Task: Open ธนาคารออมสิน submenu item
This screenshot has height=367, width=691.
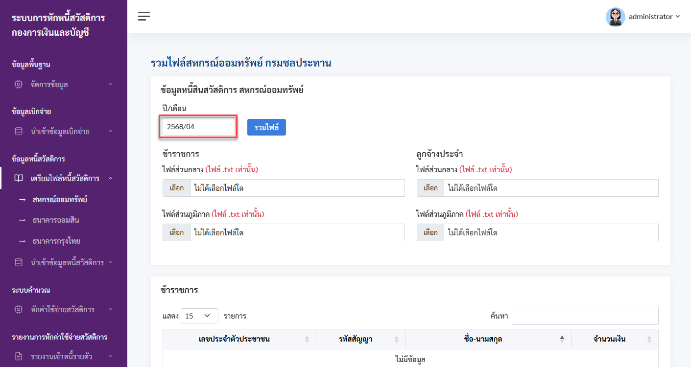Action: 56,220
